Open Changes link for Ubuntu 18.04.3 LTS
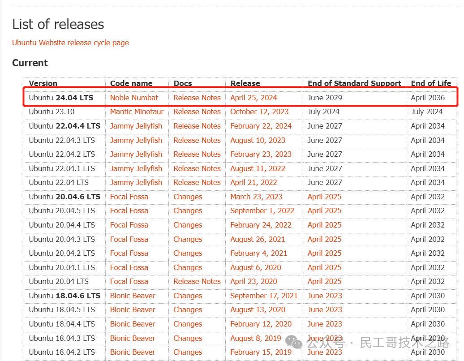The image size is (464, 361). tap(188, 338)
